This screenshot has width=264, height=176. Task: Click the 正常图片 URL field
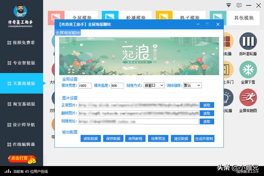139,105
